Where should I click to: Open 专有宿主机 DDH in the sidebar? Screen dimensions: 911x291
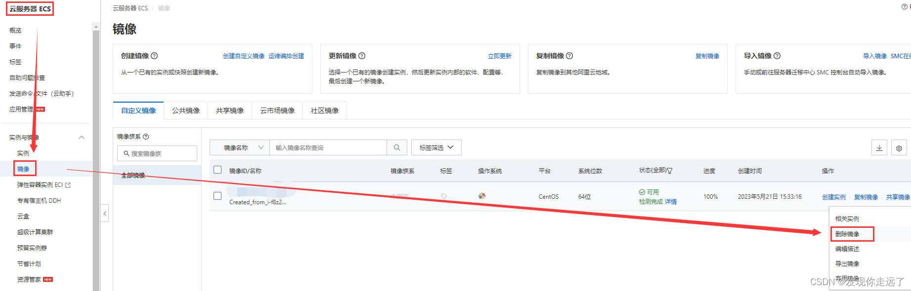(x=39, y=200)
